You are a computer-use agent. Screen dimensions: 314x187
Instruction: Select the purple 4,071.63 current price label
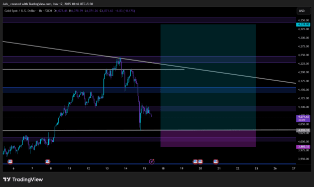click(x=303, y=118)
